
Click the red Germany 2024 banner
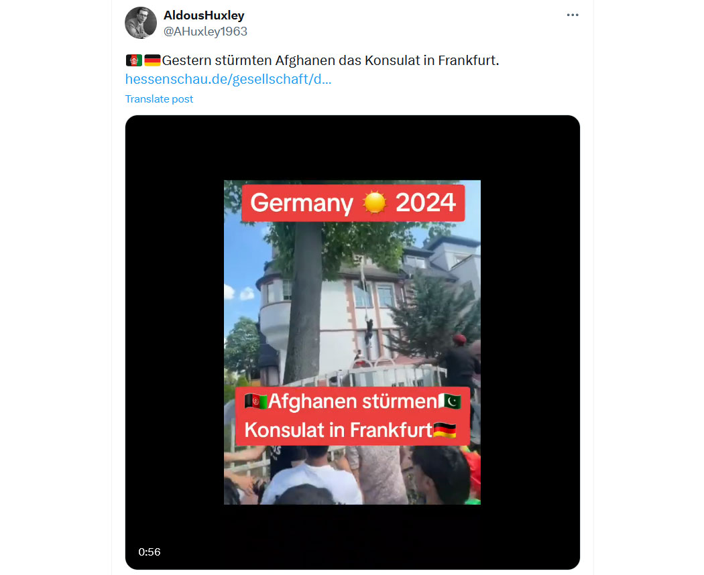pos(353,203)
